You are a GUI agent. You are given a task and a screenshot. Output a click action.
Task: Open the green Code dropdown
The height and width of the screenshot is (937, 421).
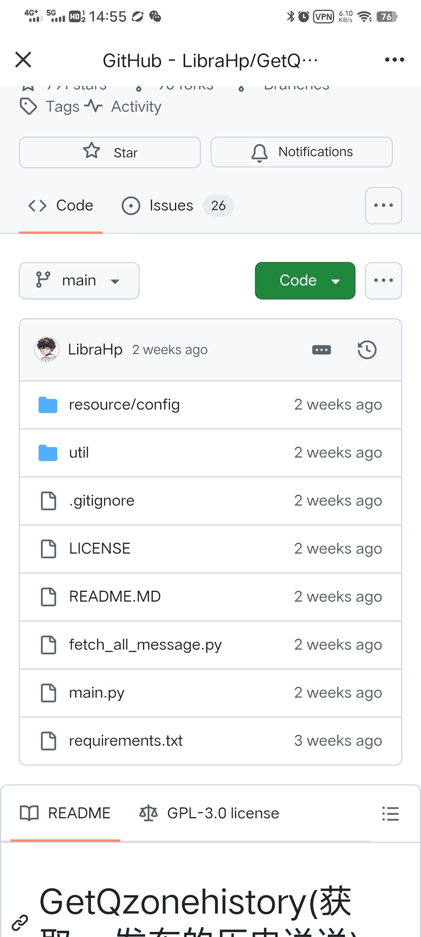click(x=305, y=281)
